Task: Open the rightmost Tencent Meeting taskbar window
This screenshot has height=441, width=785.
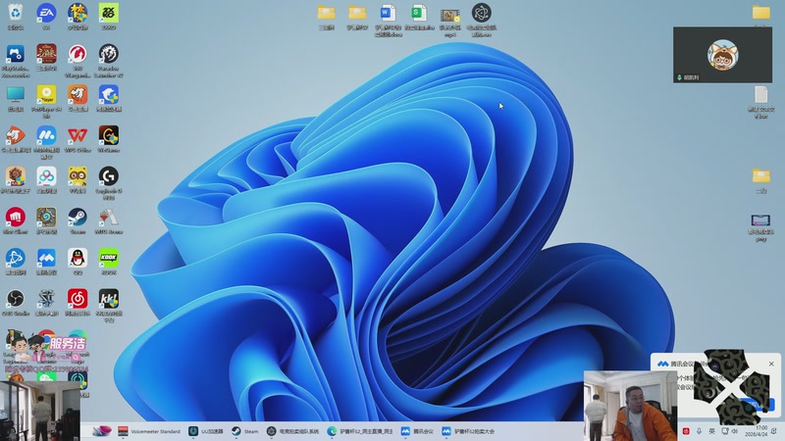Action: click(468, 431)
